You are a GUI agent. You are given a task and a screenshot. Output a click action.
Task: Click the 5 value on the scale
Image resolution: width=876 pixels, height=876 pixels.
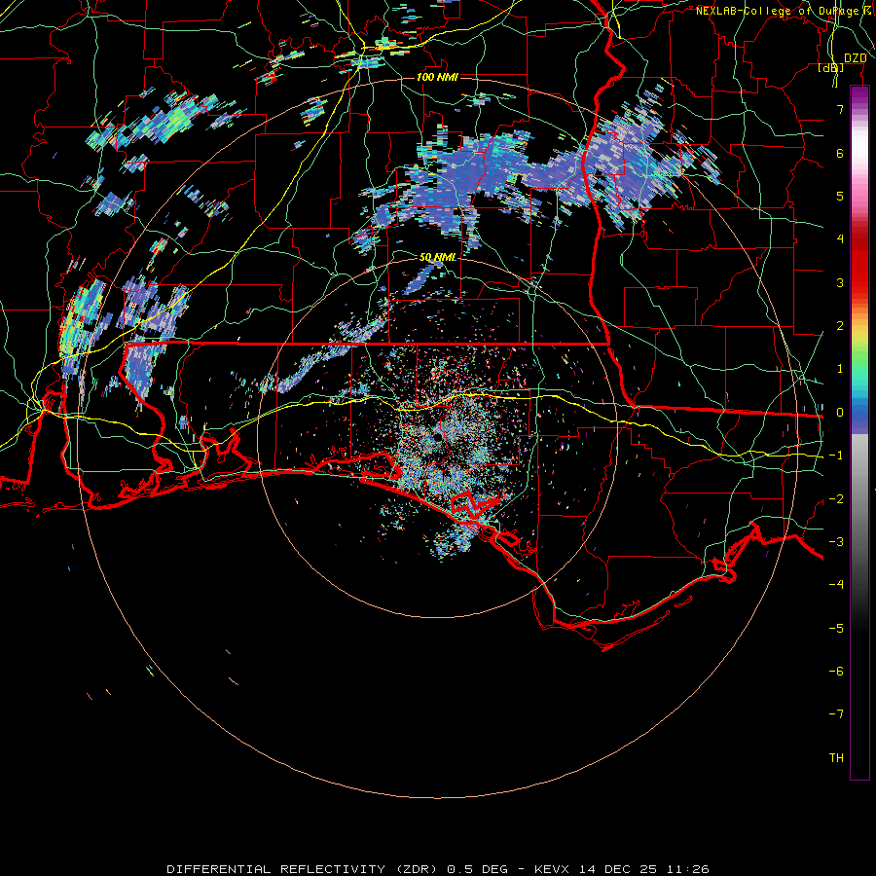[840, 196]
